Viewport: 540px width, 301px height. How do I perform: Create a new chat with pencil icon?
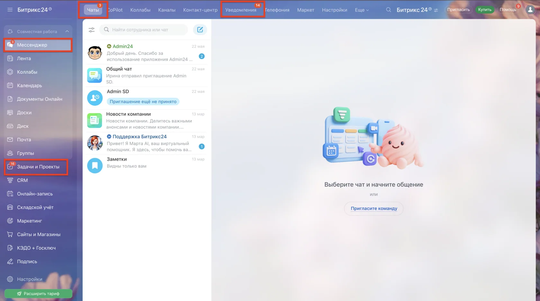coord(200,30)
